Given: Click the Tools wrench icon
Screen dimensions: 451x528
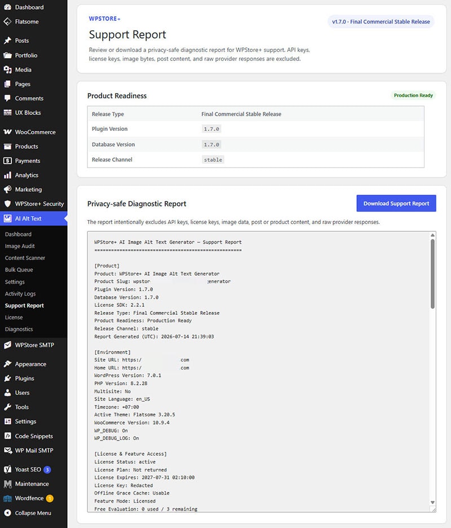Looking at the screenshot, I should pyautogui.click(x=7, y=407).
